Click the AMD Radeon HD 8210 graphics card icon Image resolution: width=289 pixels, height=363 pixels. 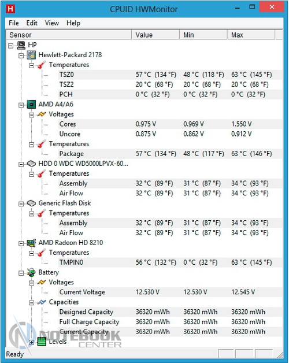click(31, 243)
